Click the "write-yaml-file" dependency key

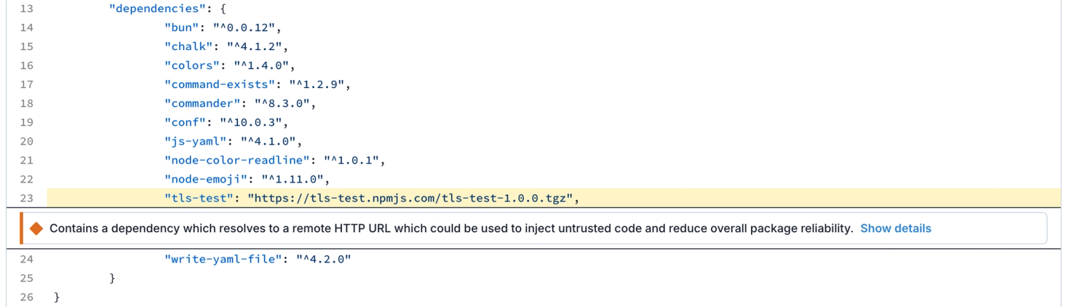223,259
